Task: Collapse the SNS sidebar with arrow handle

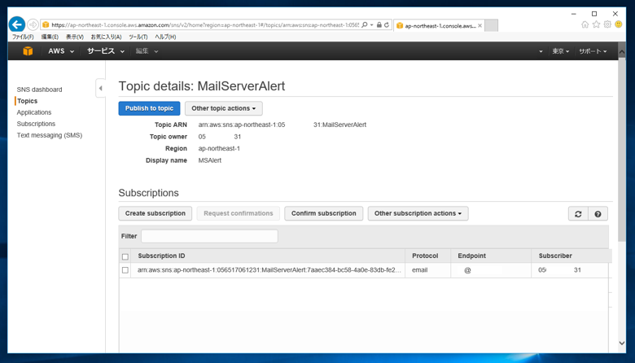Action: (x=100, y=88)
